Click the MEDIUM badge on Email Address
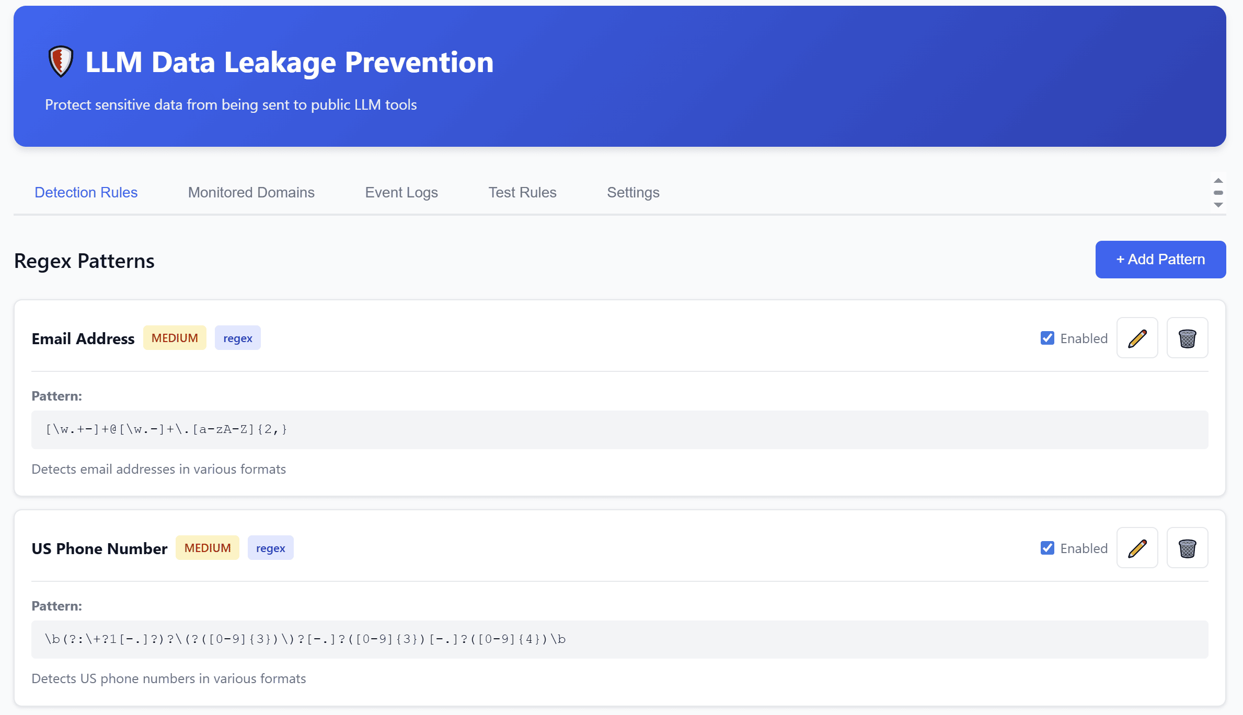The width and height of the screenshot is (1243, 715). pyautogui.click(x=175, y=338)
